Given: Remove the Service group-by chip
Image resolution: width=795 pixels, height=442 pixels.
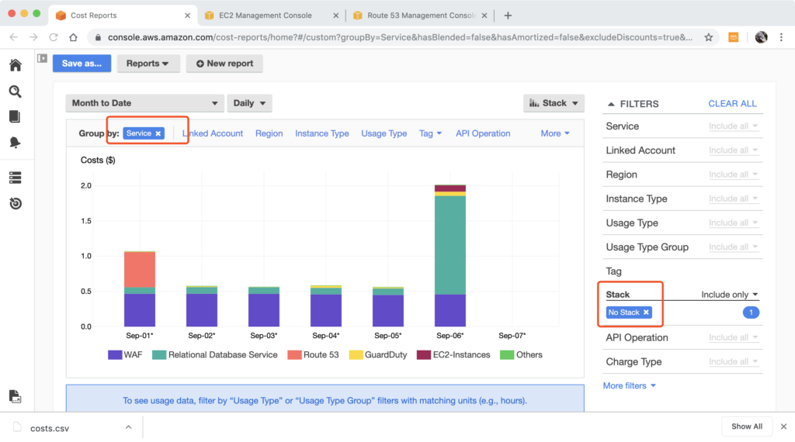Looking at the screenshot, I should (158, 133).
